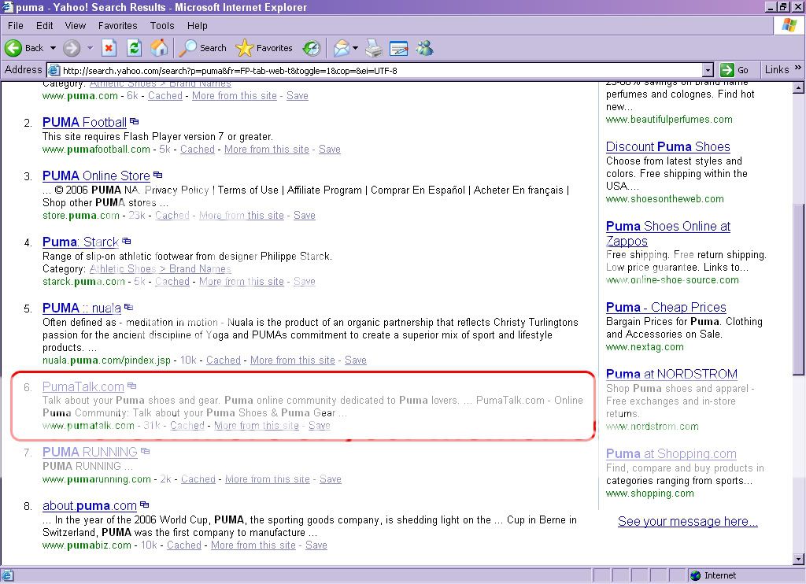Open the Search toolbar button
The image size is (806, 584).
pyautogui.click(x=202, y=48)
